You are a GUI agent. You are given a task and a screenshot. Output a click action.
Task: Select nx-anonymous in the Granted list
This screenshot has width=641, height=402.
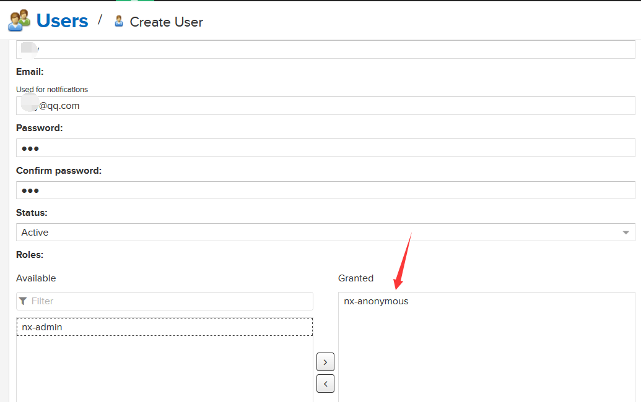[376, 301]
